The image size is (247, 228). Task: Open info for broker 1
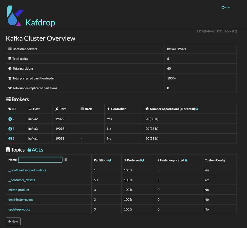pos(10,138)
